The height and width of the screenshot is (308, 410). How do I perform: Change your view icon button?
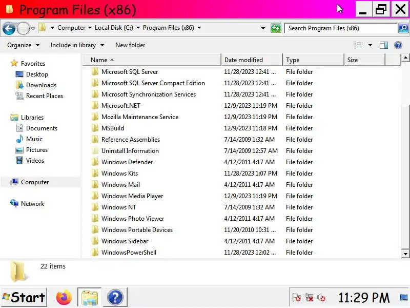tap(357, 45)
